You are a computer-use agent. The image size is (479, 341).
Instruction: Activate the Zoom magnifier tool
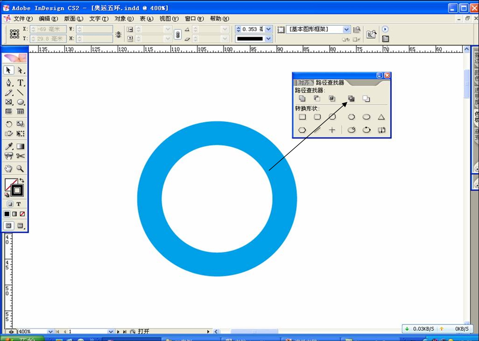(x=20, y=168)
